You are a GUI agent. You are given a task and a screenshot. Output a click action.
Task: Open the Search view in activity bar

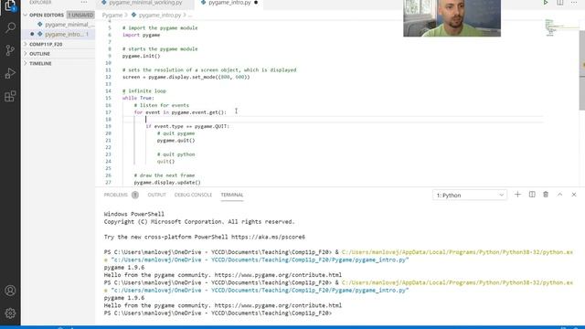[10, 27]
